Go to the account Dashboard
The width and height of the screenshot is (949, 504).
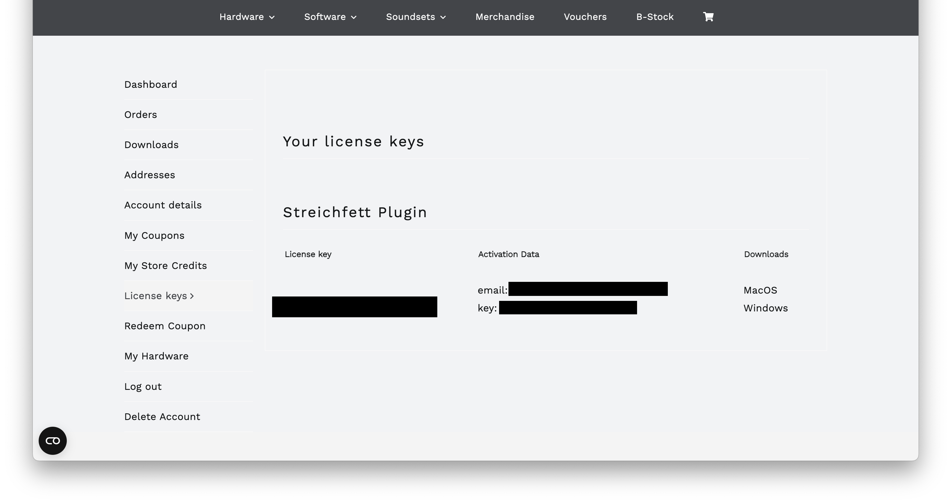point(151,85)
